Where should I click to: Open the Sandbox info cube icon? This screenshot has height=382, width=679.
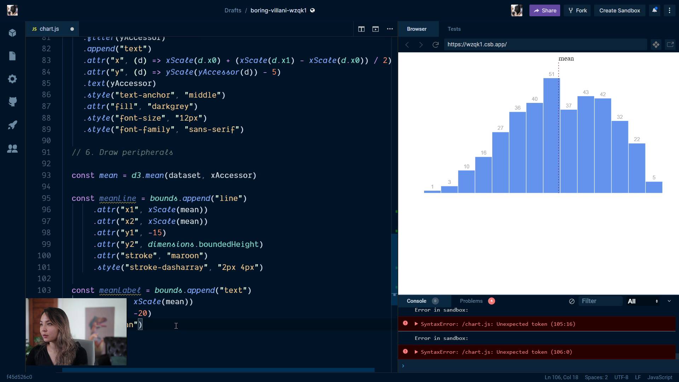tap(12, 33)
